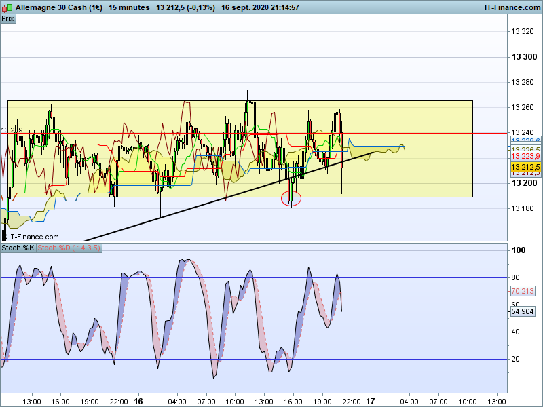This screenshot has width=543, height=407.
Task: Click the 07:00 label after date 17
Action: point(438,402)
